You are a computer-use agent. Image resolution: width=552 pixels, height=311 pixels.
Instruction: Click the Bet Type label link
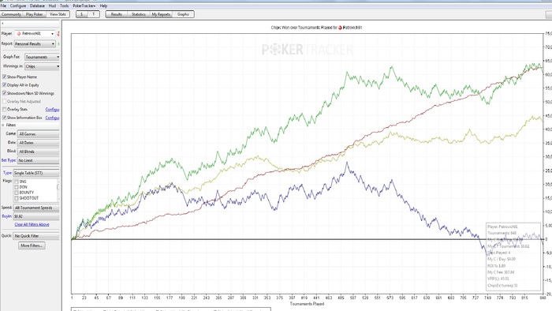[x=9, y=160]
